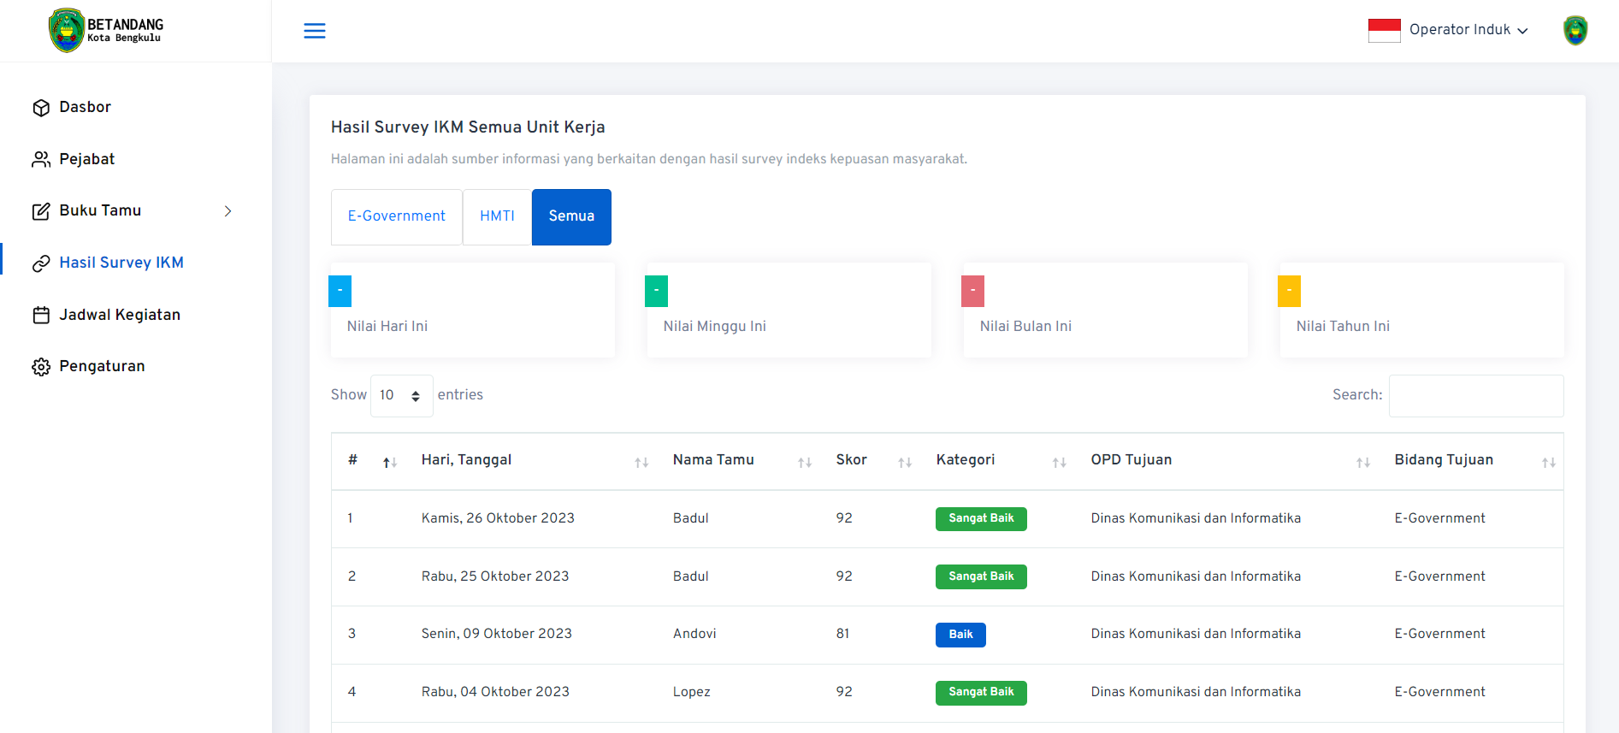
Task: Click the red Nilai Bulan Ini badge
Action: [x=973, y=291]
